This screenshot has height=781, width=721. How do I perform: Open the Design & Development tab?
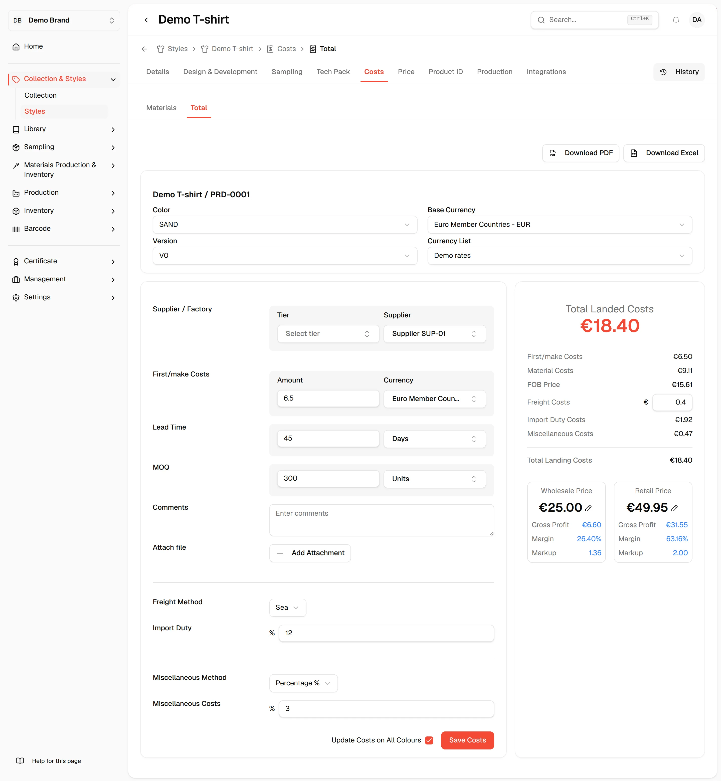tap(221, 72)
